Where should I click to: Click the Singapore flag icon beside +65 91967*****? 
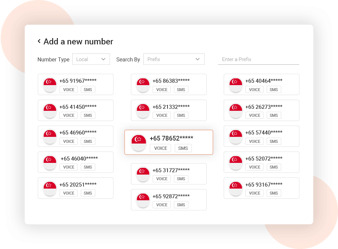[49, 84]
